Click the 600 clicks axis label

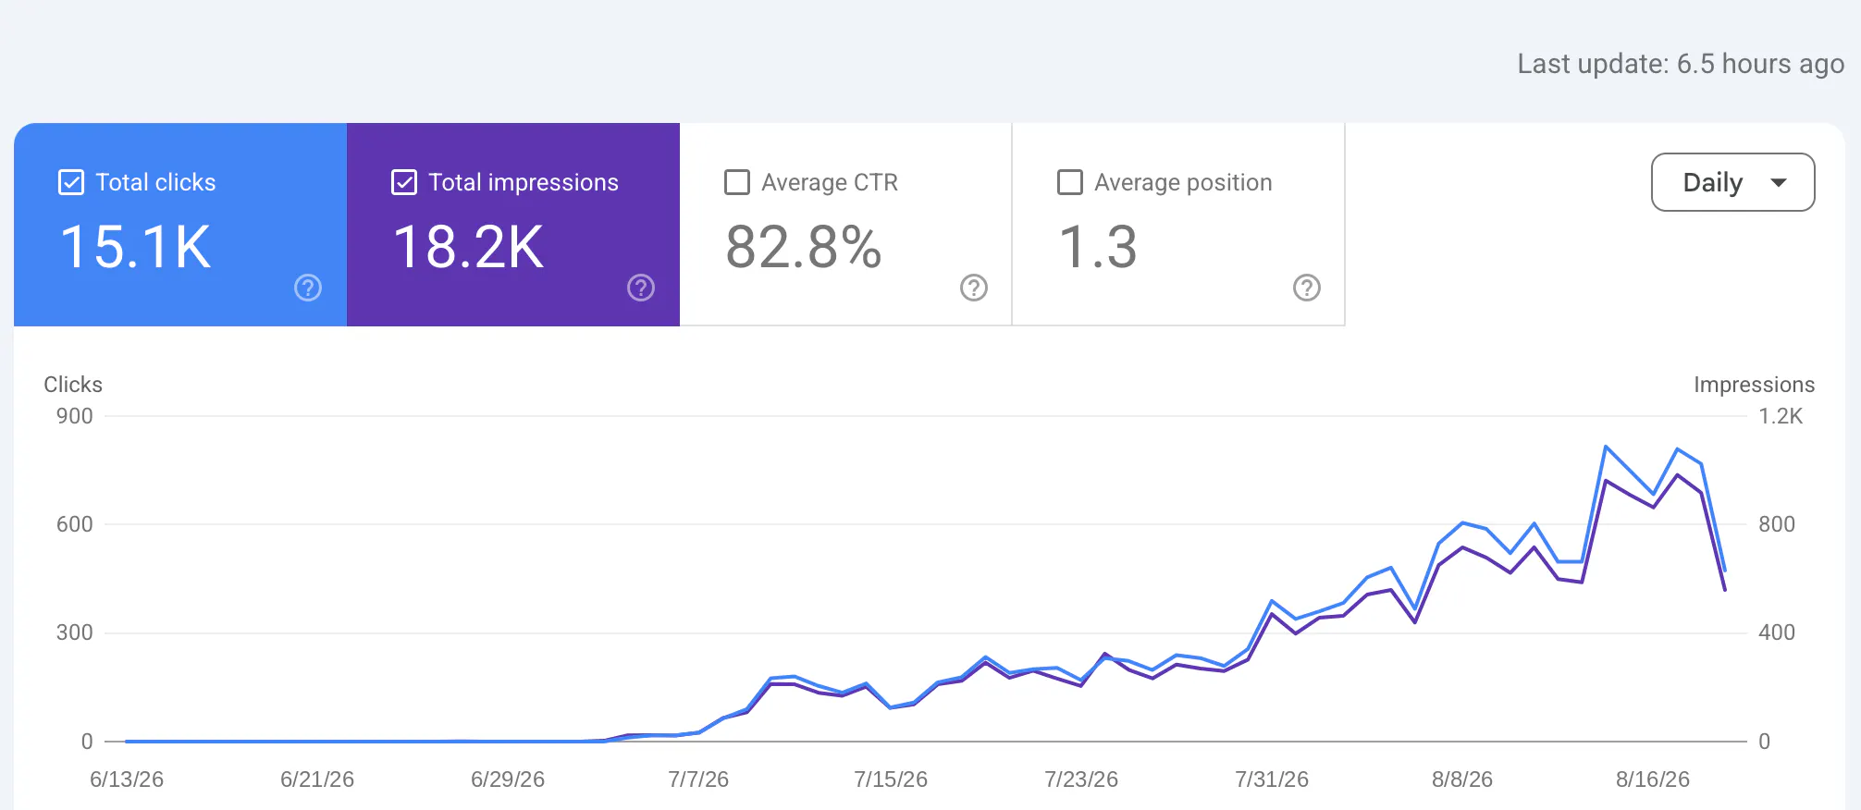(x=74, y=524)
